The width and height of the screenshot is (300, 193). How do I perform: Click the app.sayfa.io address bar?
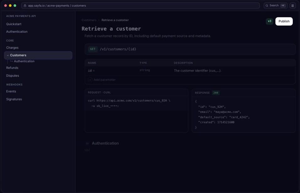140,6
